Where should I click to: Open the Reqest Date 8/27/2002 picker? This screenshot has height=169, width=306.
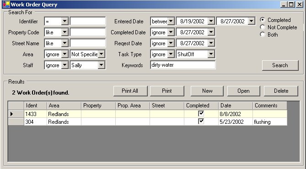(x=211, y=43)
